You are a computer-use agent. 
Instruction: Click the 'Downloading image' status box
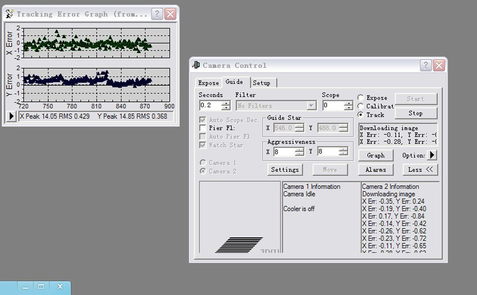point(398,135)
